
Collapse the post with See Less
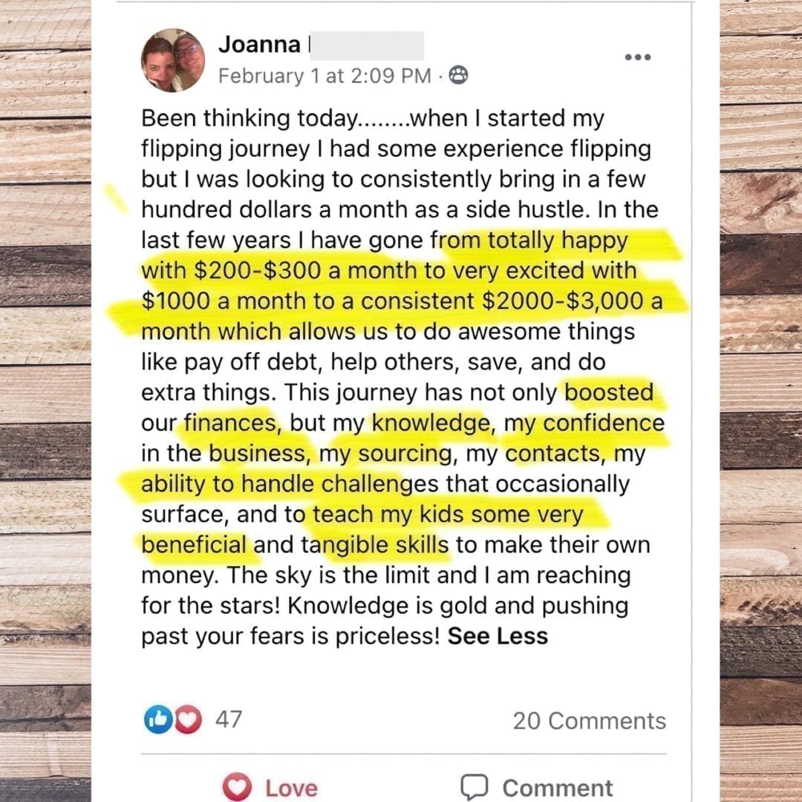[x=498, y=636]
